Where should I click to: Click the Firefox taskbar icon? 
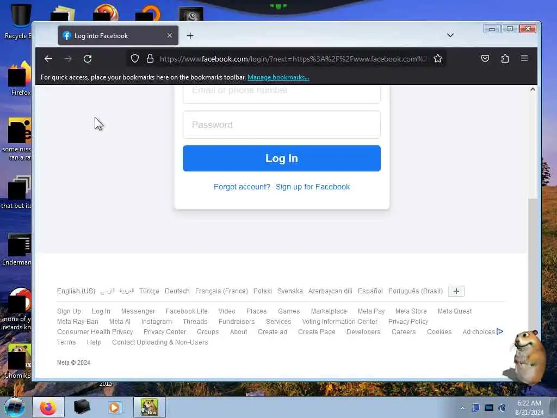point(48,407)
